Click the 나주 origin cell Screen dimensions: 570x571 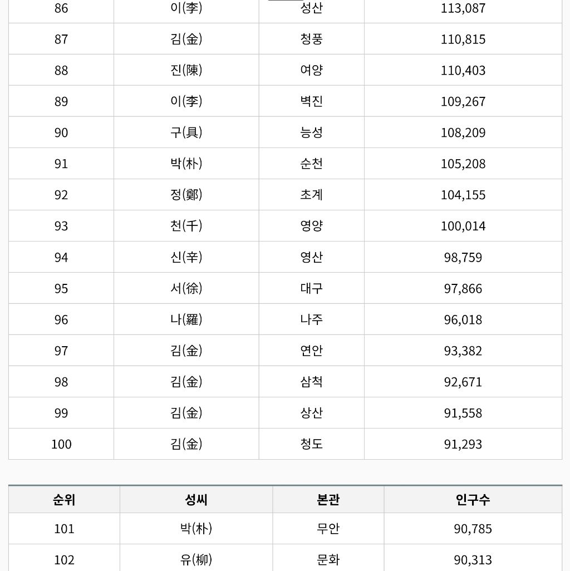coord(311,319)
